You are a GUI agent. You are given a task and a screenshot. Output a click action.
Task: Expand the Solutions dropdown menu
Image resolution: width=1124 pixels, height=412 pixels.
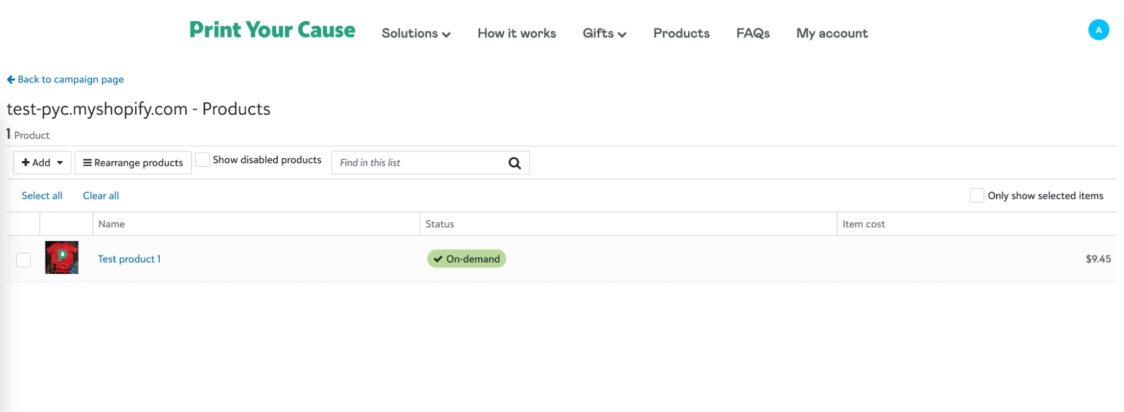416,34
